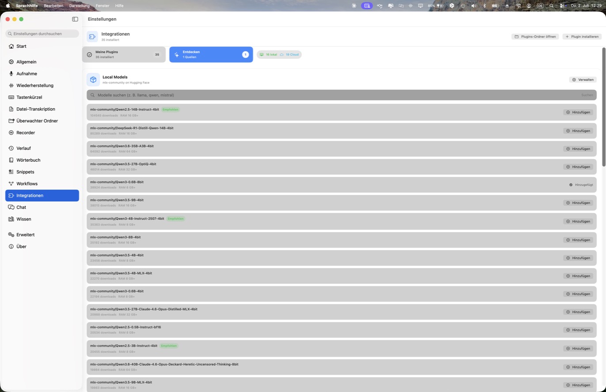Viewport: 606px width, 392px height.
Task: Add the Qwen3.6-35B-A3B-4bit model
Action: 578,149
